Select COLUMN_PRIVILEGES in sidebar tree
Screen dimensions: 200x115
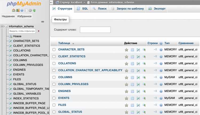[x=28, y=65]
